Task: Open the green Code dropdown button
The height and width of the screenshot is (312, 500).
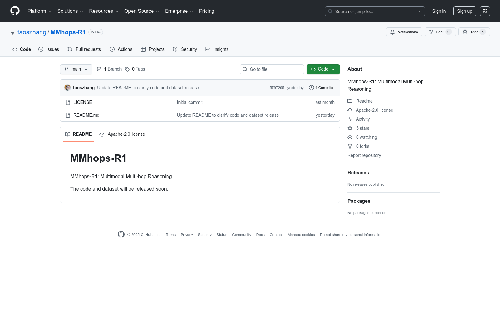Action: (x=323, y=69)
